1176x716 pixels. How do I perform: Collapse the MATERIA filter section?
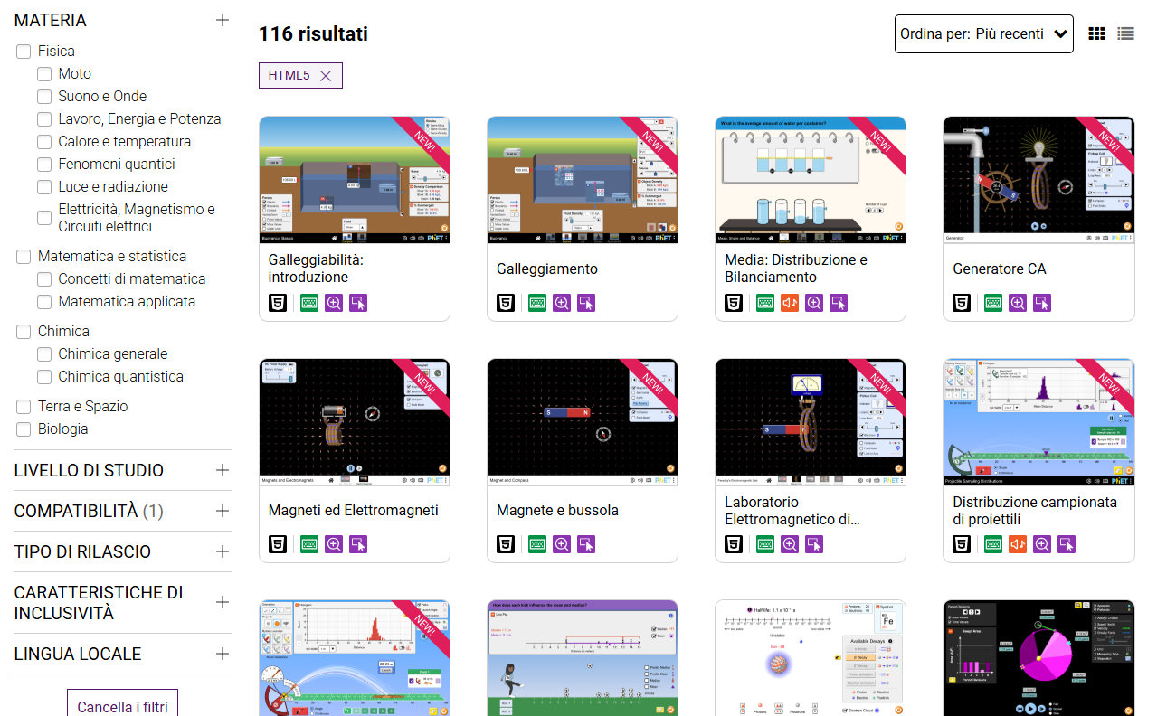[x=223, y=20]
